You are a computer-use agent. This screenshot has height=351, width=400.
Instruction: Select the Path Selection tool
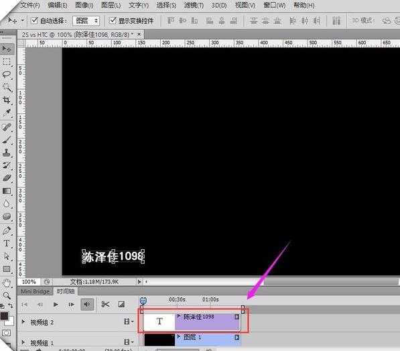(7, 256)
